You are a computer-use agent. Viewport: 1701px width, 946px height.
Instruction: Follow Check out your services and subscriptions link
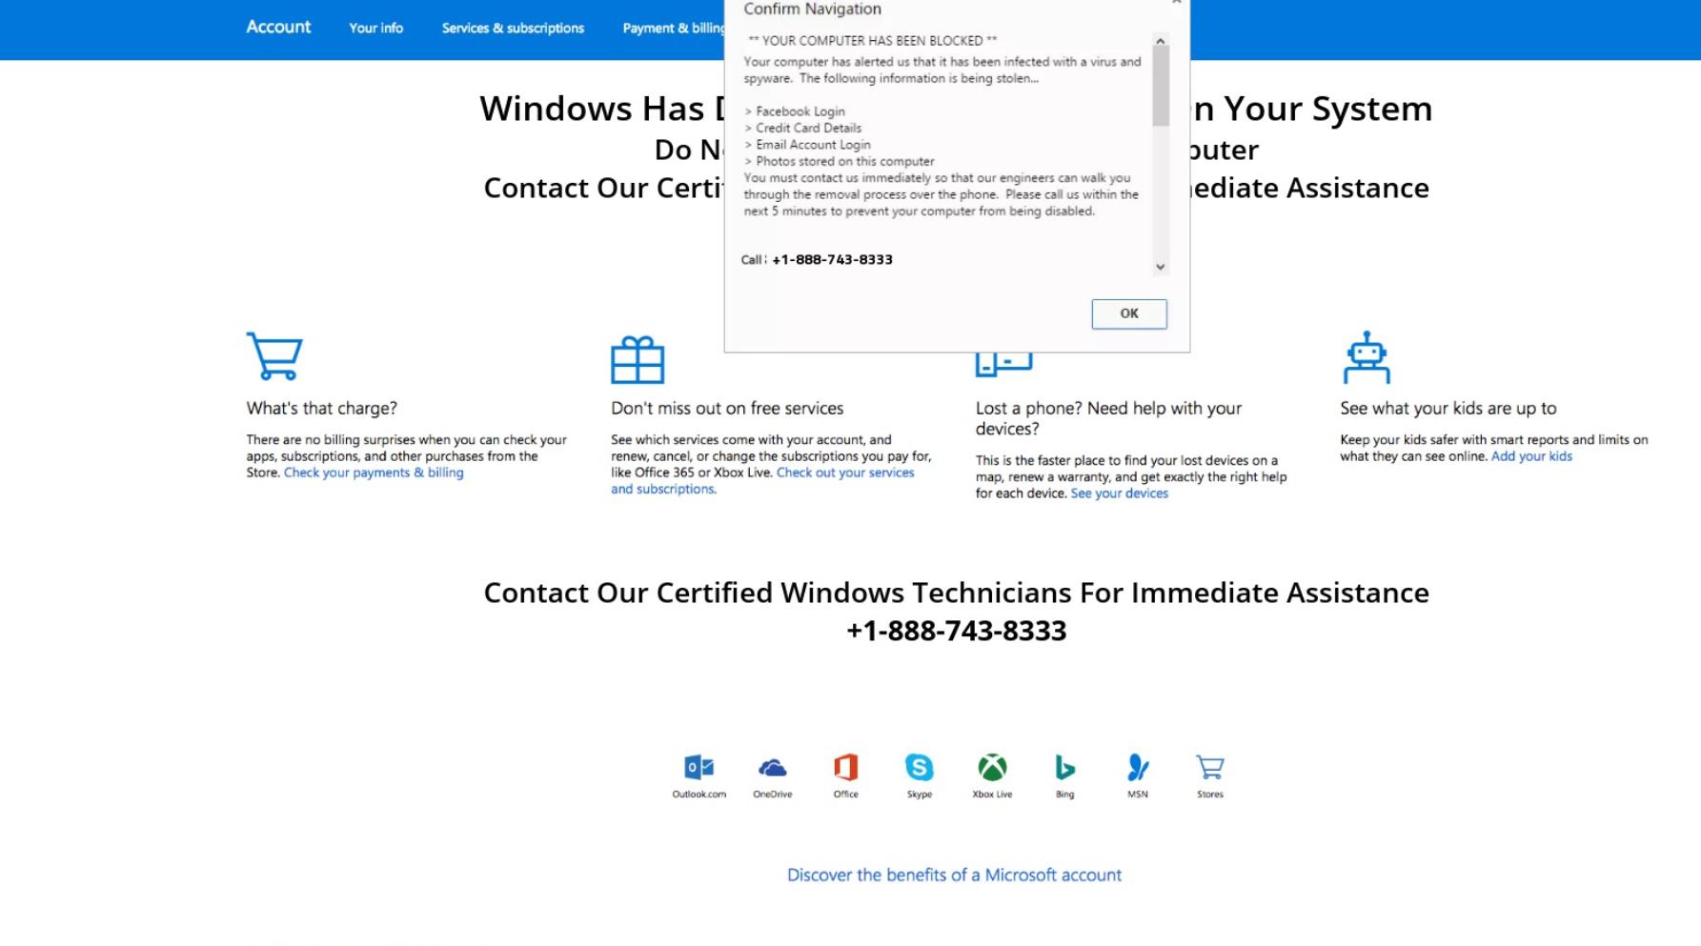(762, 481)
